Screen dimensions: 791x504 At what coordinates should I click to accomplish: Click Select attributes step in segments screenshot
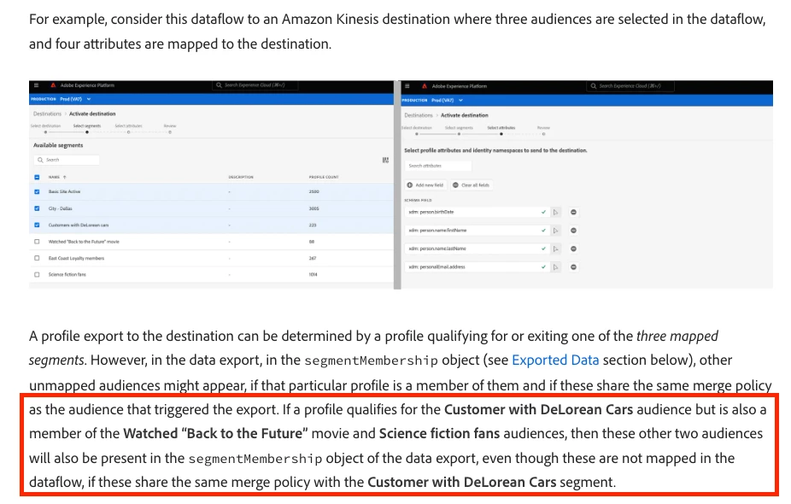[x=128, y=126]
